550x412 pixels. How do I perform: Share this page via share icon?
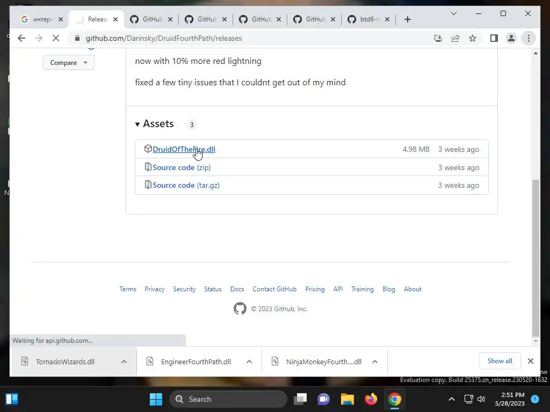click(x=455, y=38)
